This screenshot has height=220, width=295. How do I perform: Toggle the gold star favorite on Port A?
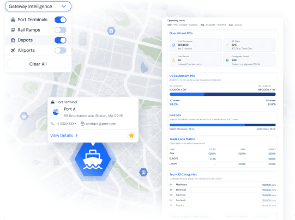click(131, 136)
